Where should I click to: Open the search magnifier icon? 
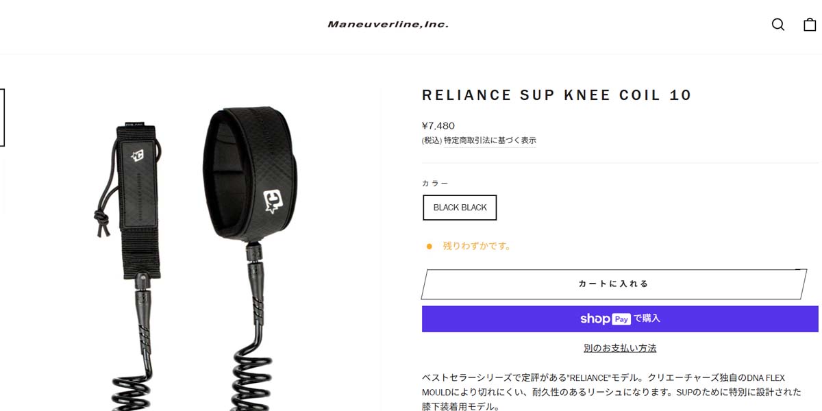tap(778, 25)
